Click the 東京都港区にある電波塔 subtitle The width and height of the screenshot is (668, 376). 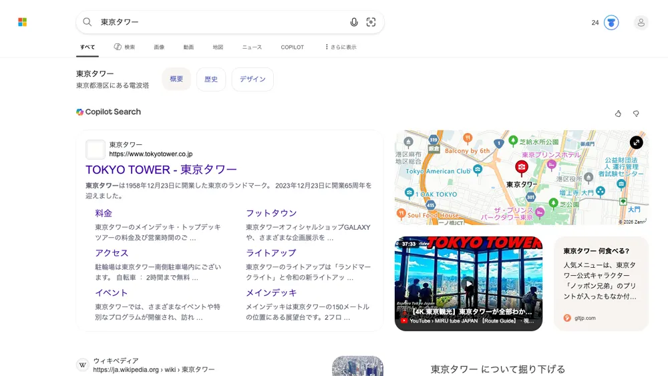[112, 85]
